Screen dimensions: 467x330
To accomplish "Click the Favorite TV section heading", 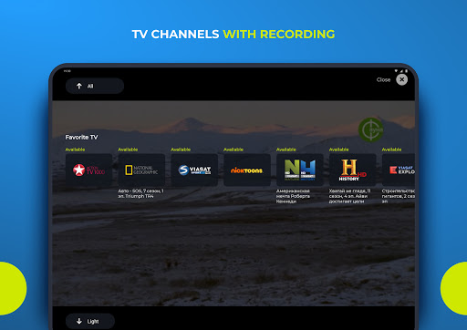I will click(81, 138).
